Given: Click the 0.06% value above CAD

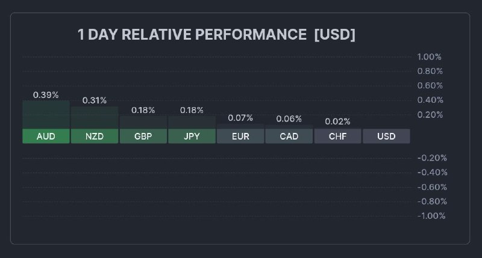Looking at the screenshot, I should 289,119.
